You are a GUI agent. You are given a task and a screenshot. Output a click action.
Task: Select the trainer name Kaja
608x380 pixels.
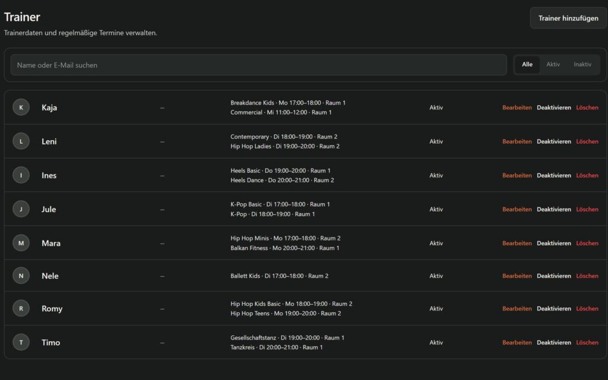click(49, 107)
